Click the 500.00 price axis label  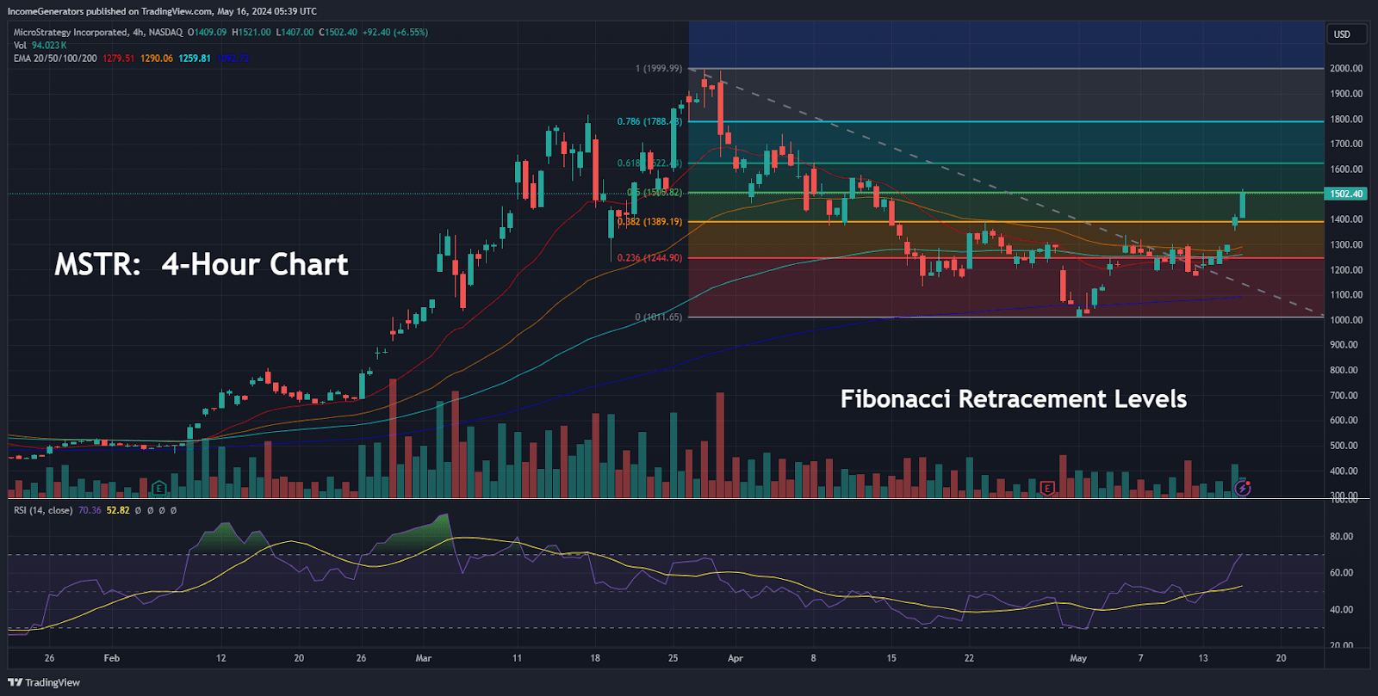(1344, 446)
